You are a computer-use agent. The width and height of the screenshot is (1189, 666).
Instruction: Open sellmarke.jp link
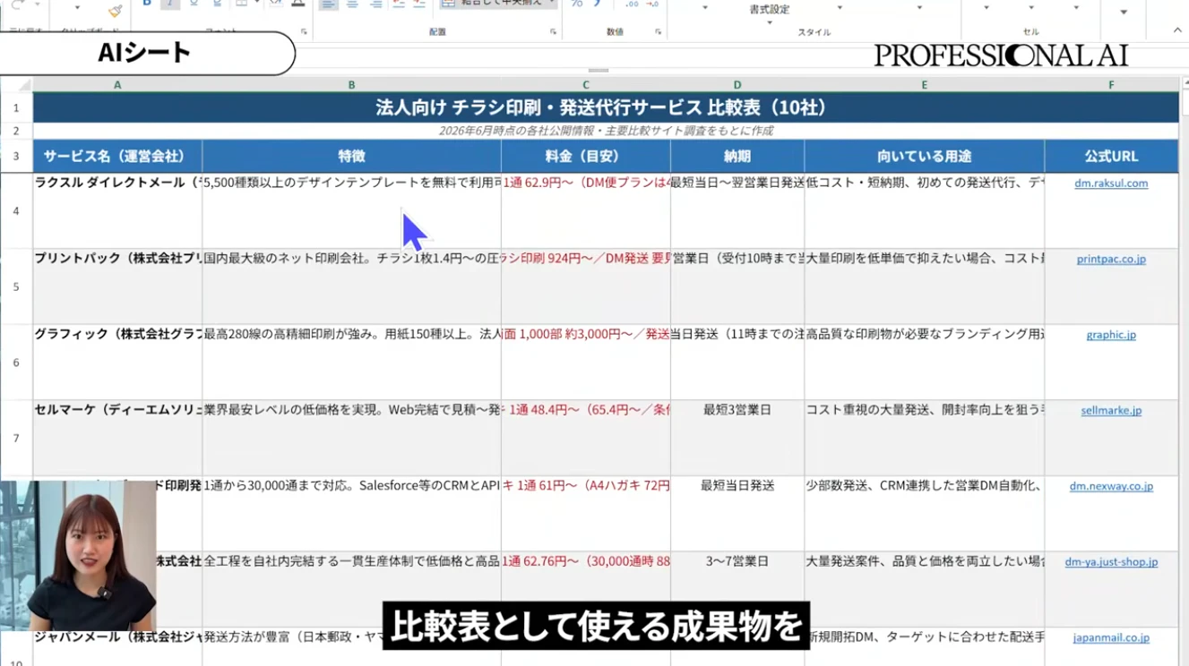point(1111,411)
